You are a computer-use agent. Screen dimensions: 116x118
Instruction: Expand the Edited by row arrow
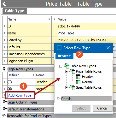tap(5, 40)
